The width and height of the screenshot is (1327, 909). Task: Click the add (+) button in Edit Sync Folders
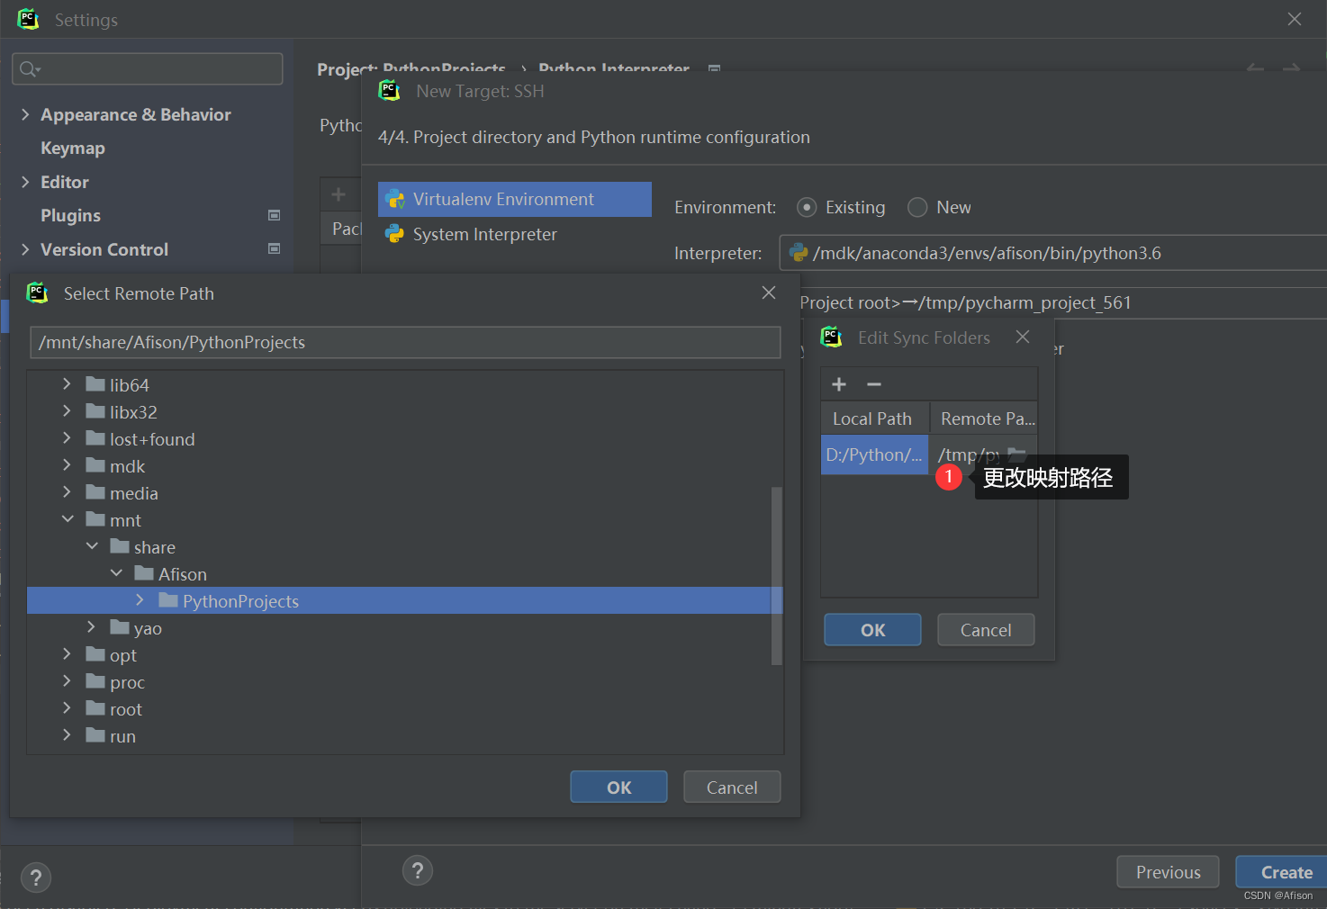point(839,384)
